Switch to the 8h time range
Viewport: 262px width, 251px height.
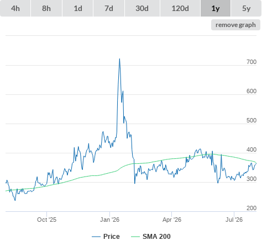[x=46, y=8]
